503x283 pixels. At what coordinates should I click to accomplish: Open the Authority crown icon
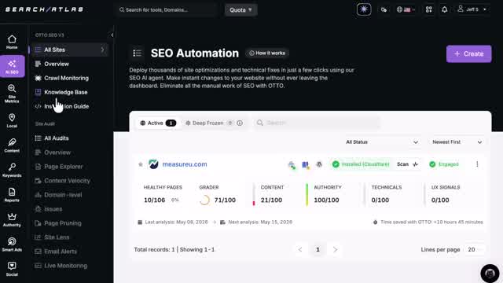coord(12,219)
